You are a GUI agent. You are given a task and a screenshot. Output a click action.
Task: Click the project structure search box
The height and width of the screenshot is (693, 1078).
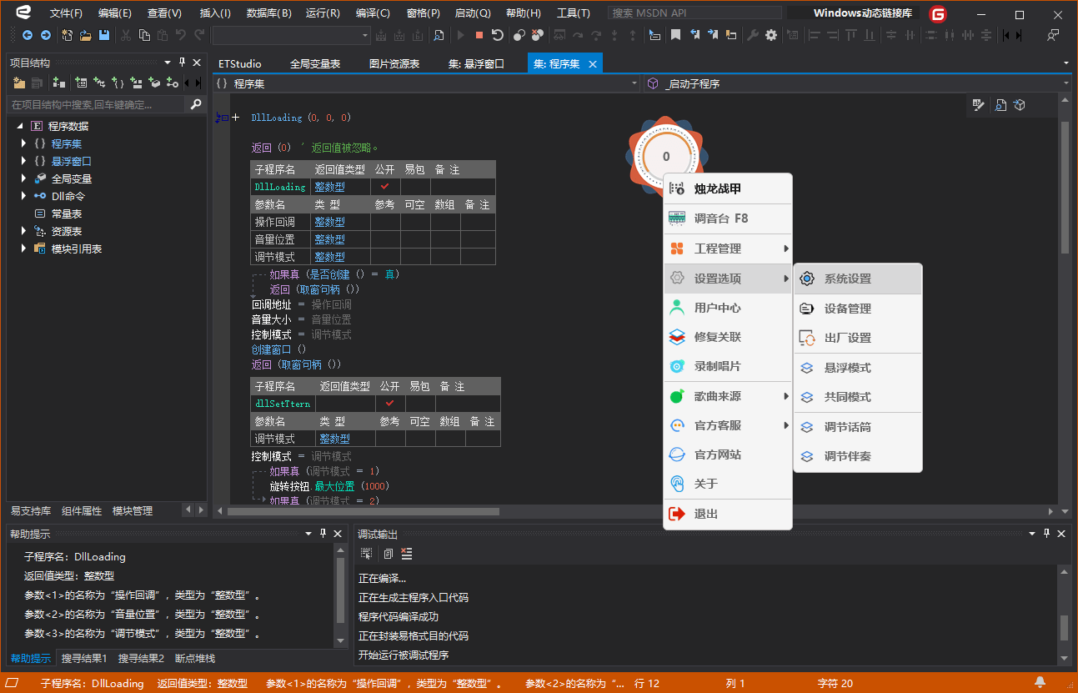coord(98,104)
